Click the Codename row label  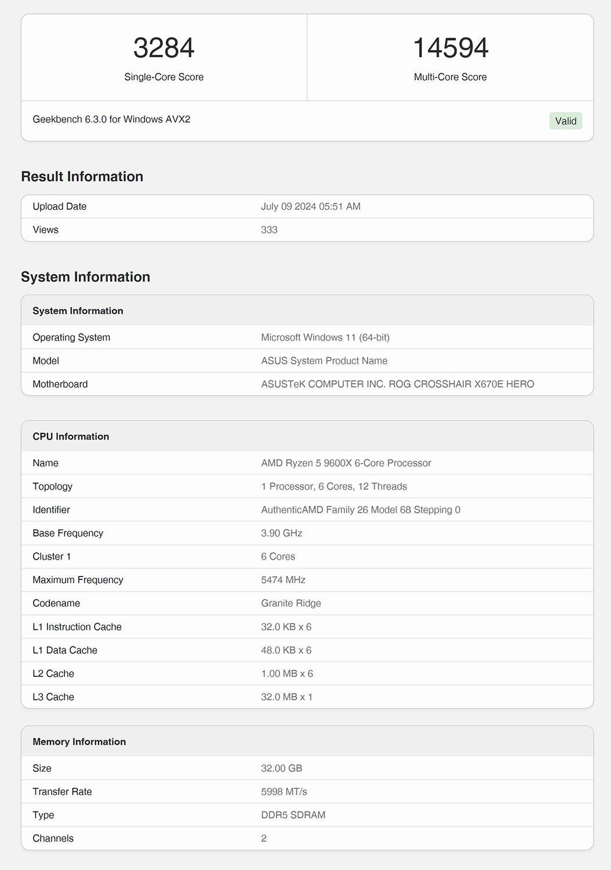coord(56,603)
